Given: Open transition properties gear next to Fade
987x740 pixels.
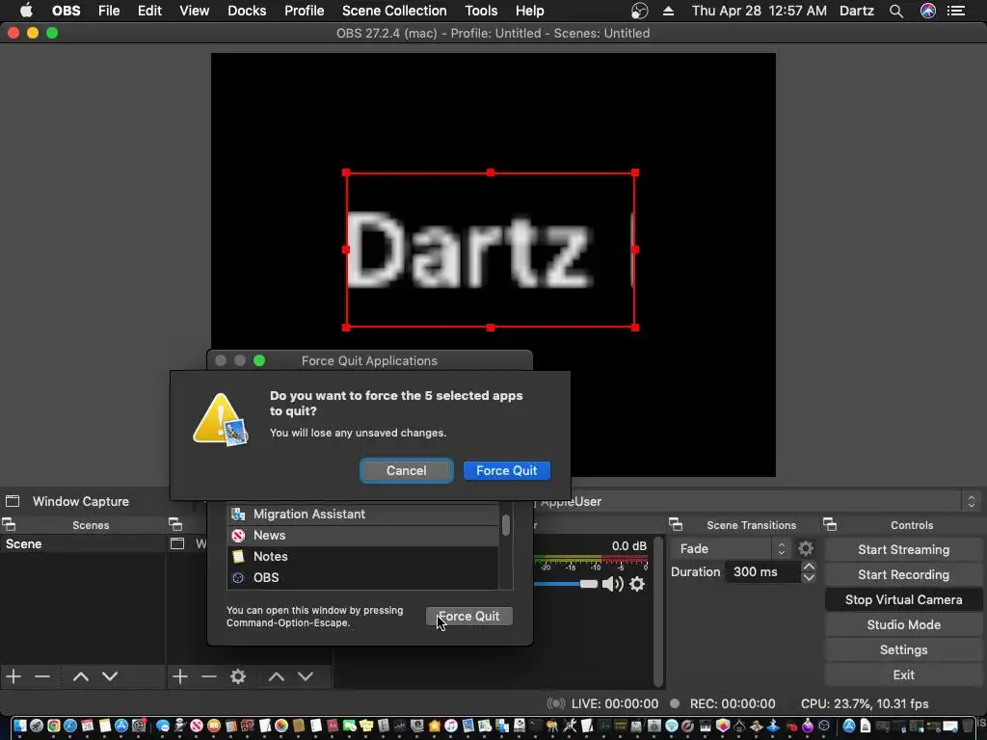Looking at the screenshot, I should [806, 548].
